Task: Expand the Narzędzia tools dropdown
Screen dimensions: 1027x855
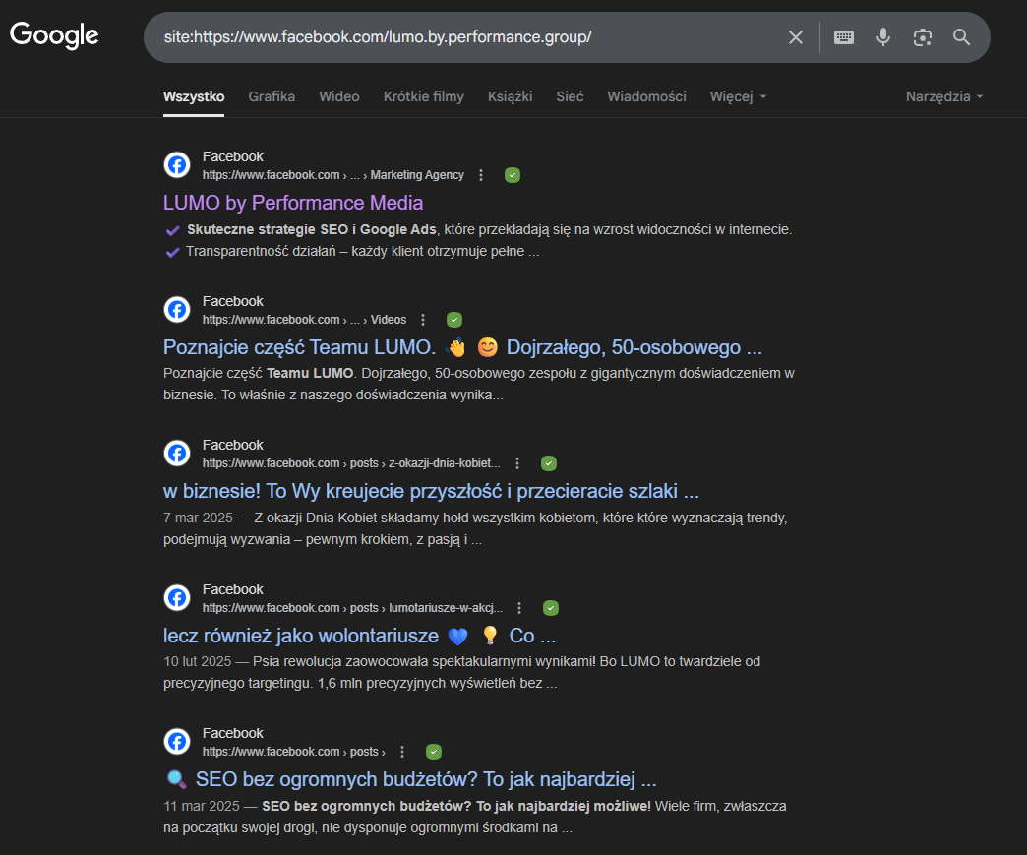Action: tap(944, 97)
